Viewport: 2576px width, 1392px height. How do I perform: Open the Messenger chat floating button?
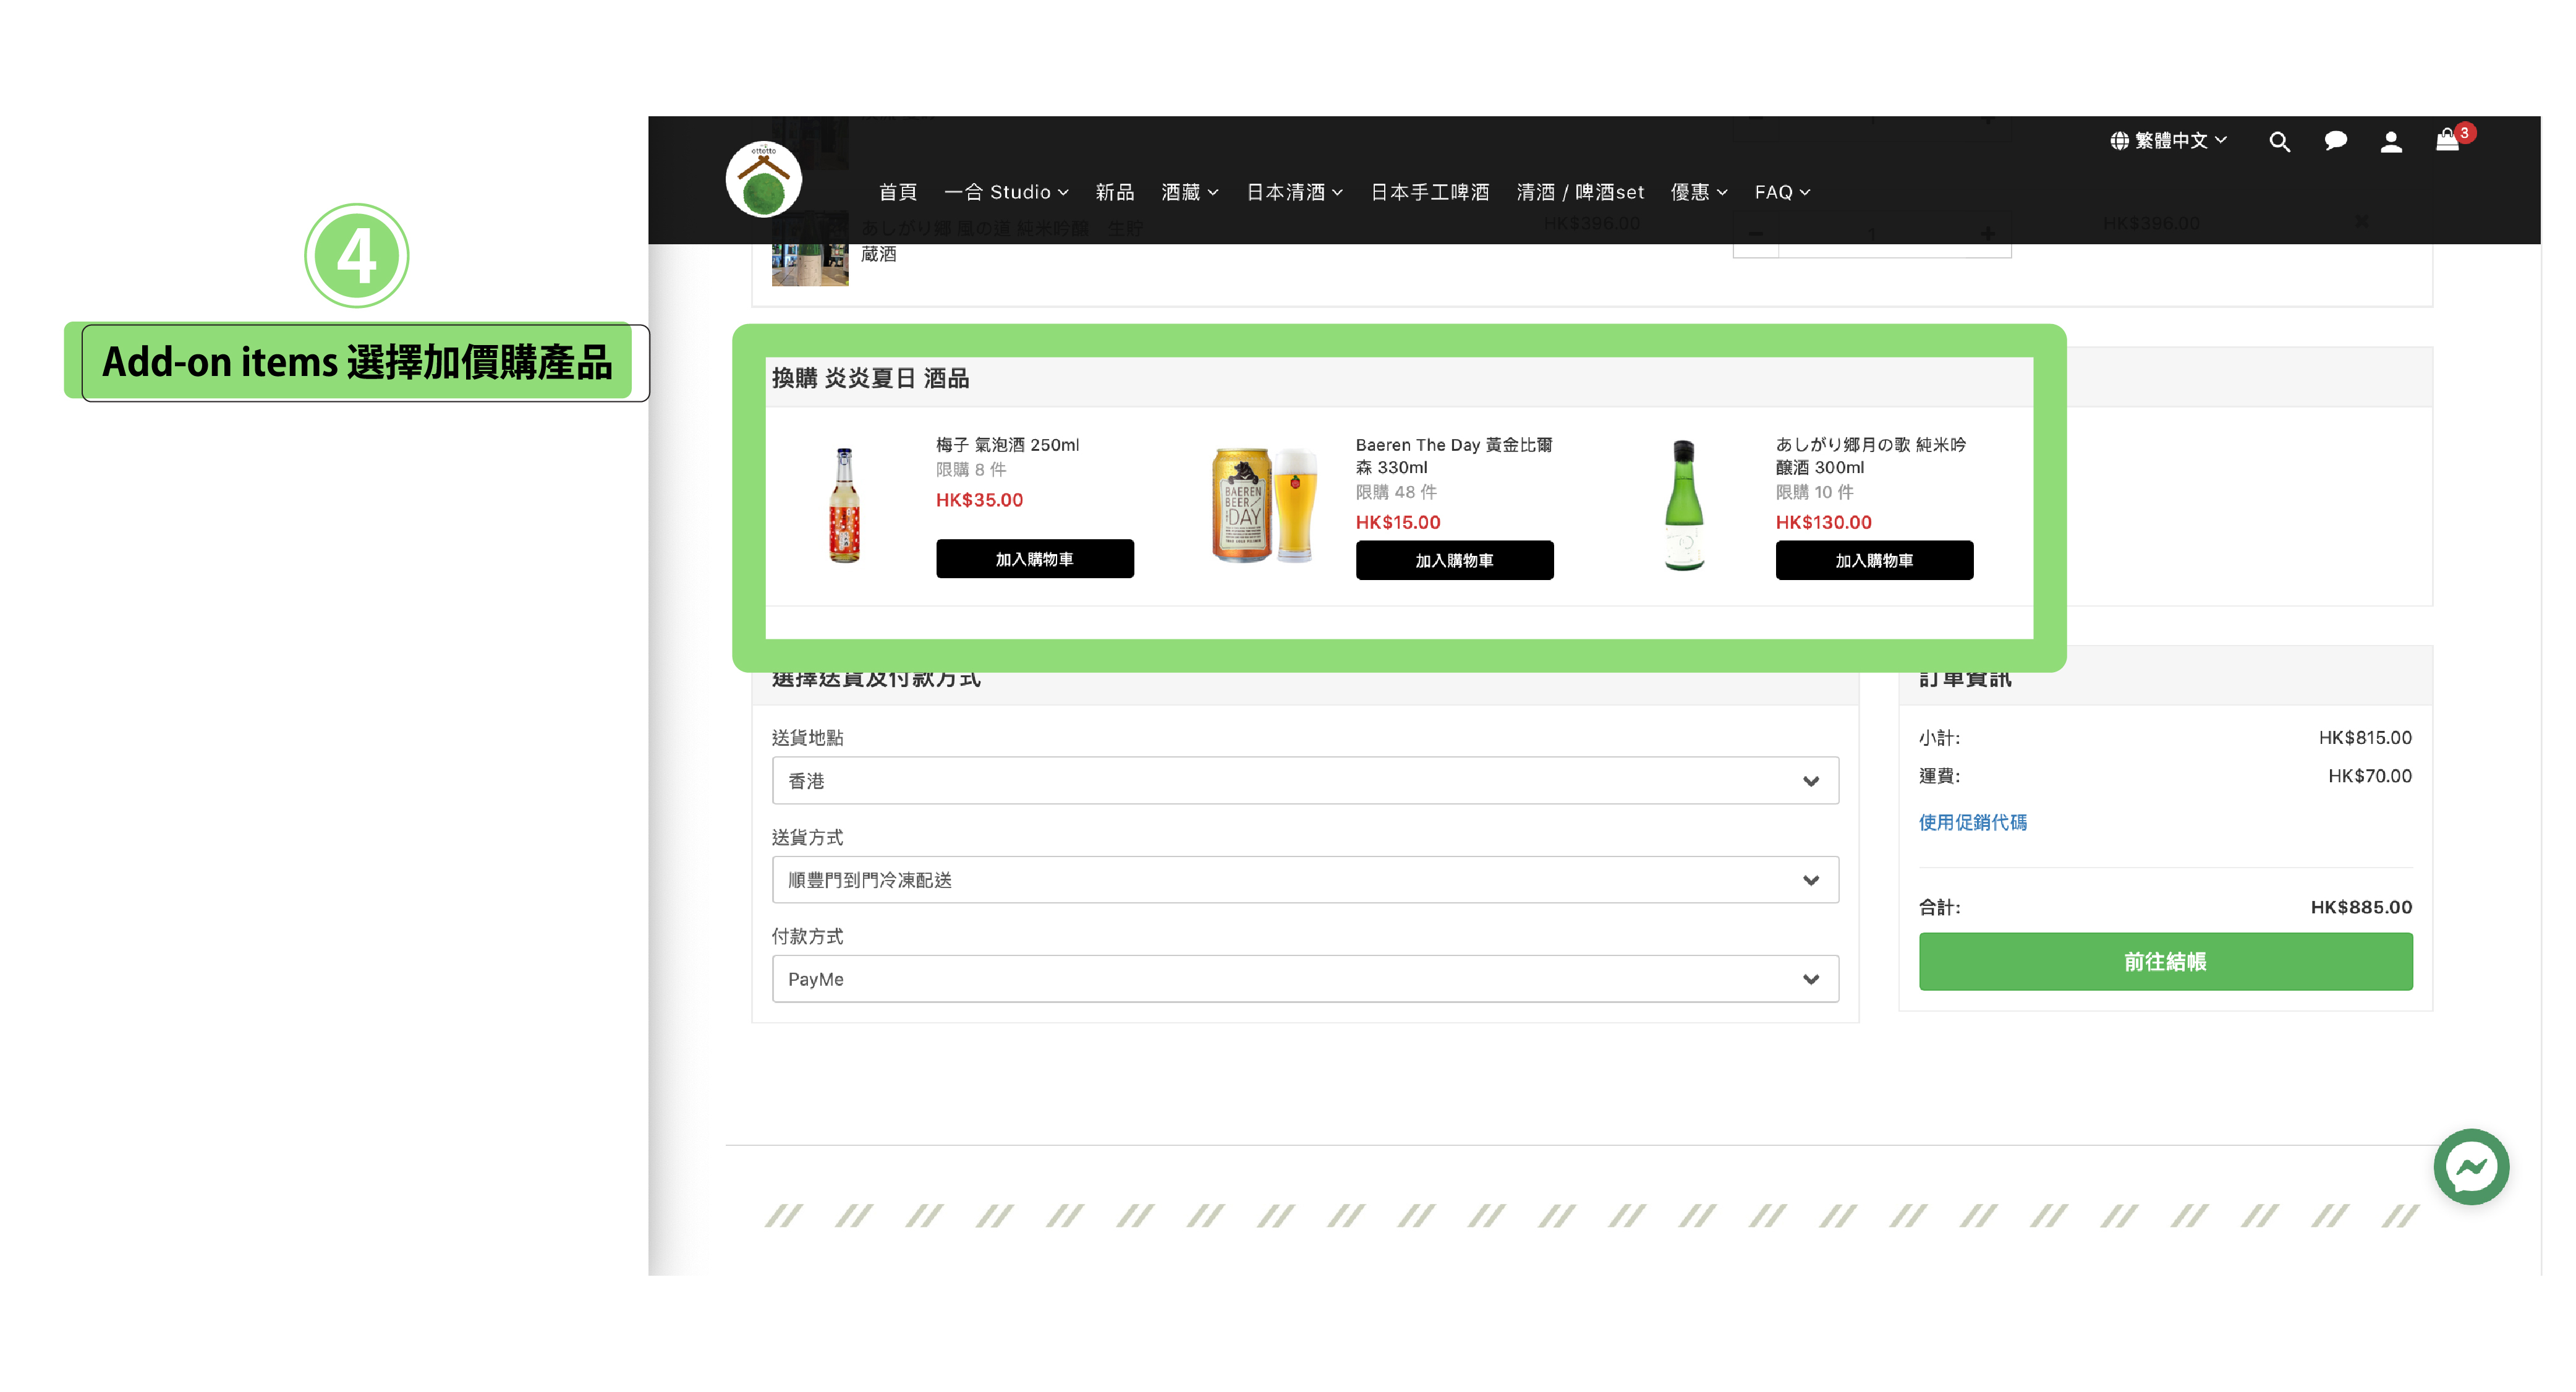(x=2471, y=1166)
